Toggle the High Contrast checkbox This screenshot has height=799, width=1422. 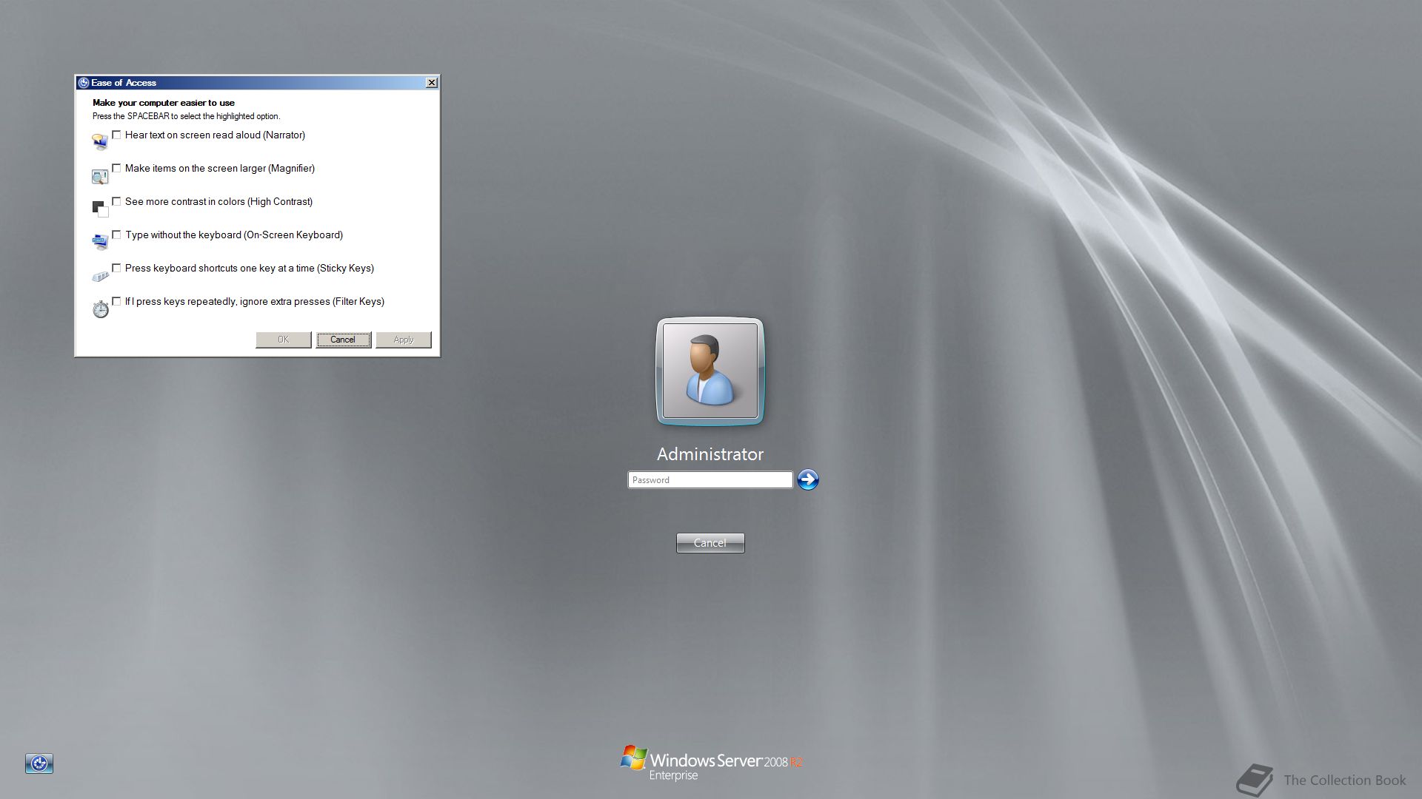tap(116, 201)
